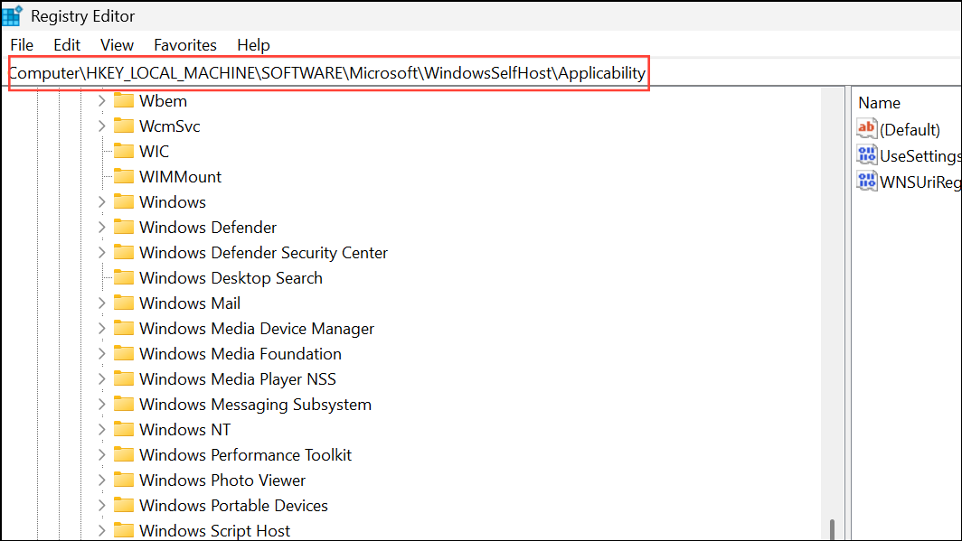Select the UseSettings value name
Viewport: 962px width, 541px height.
(x=920, y=156)
